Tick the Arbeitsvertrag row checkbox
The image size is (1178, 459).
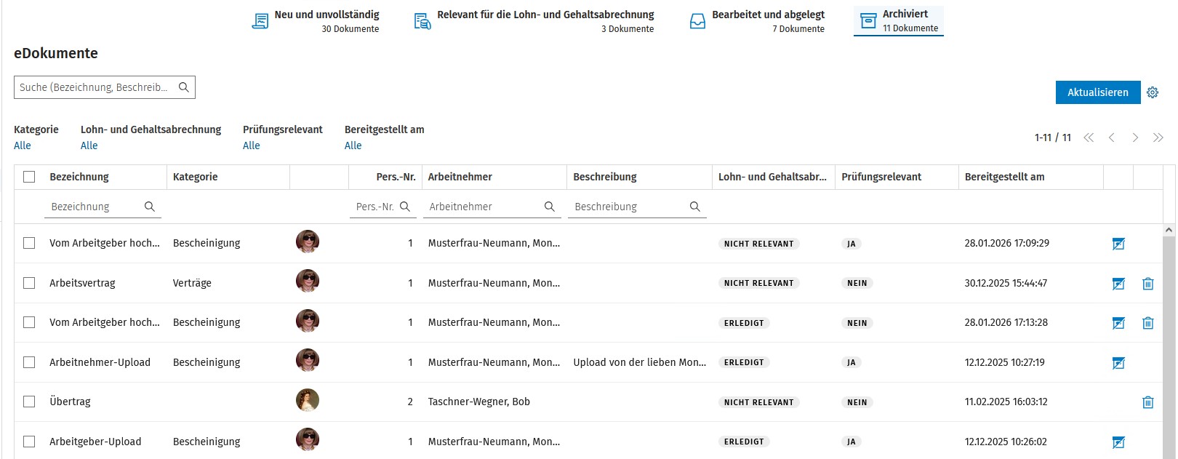29,283
